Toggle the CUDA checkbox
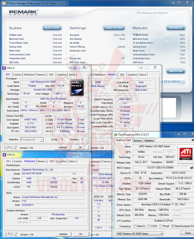 149,226
